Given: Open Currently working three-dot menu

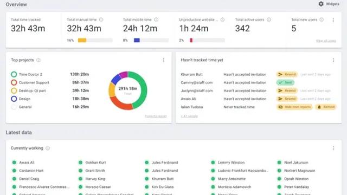Looking at the screenshot, I should pos(333,148).
